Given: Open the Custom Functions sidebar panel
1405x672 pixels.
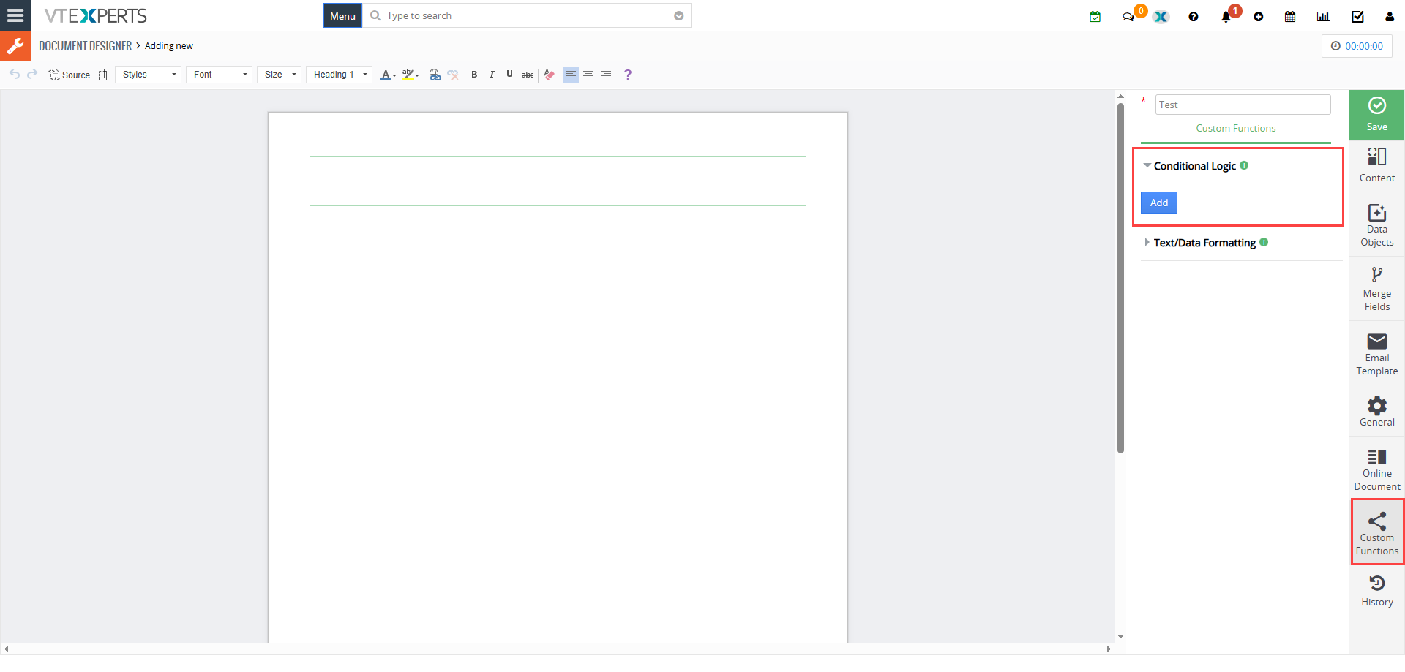Looking at the screenshot, I should [1376, 532].
